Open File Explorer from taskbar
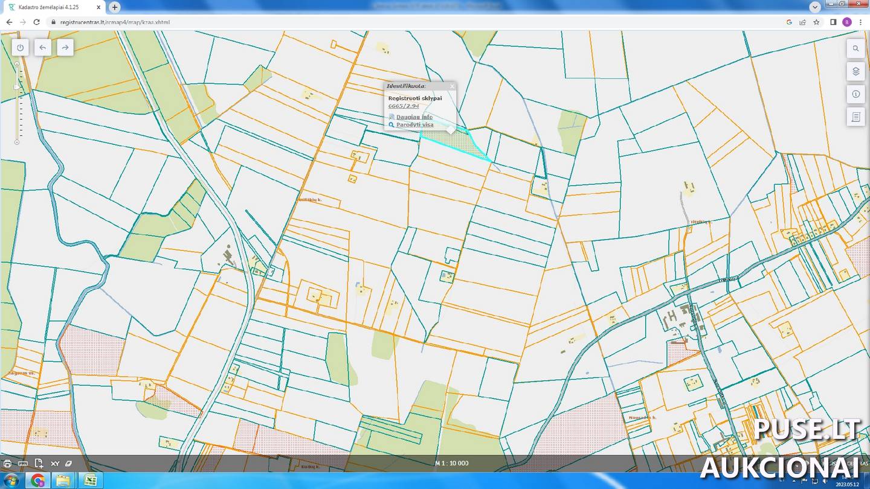The width and height of the screenshot is (870, 489). 63,481
